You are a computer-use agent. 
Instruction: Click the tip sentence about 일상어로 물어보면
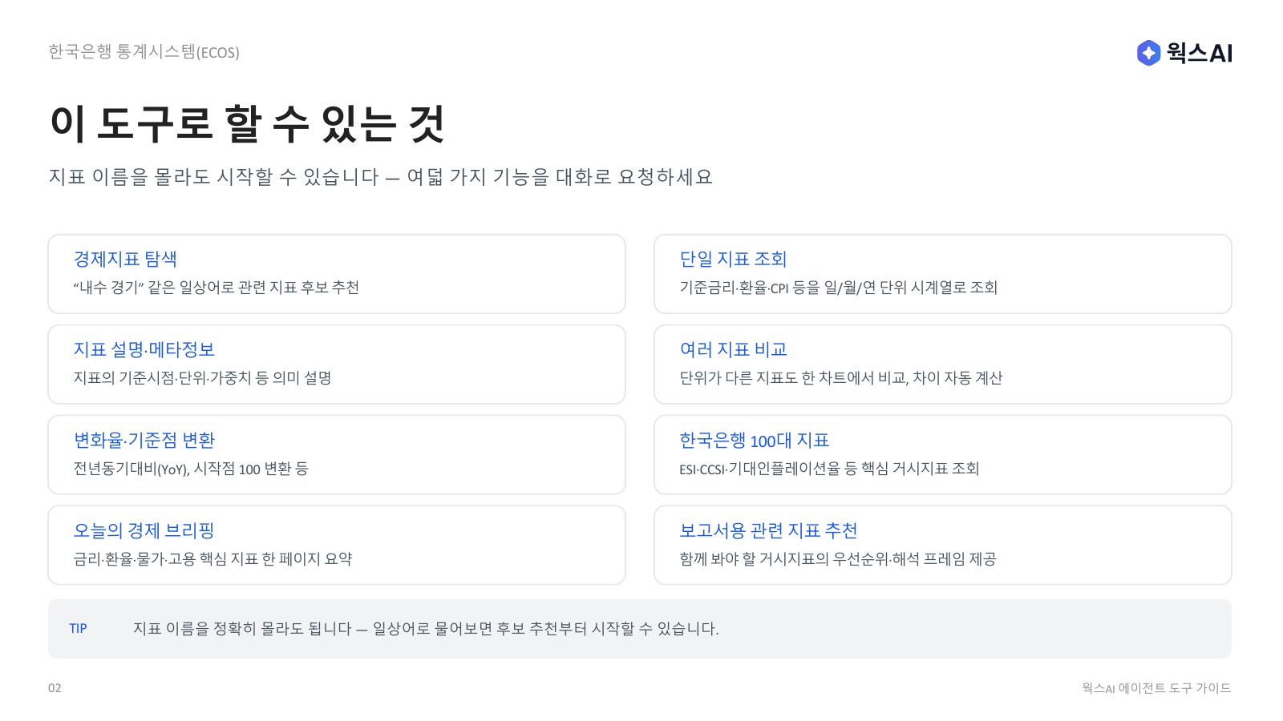426,629
